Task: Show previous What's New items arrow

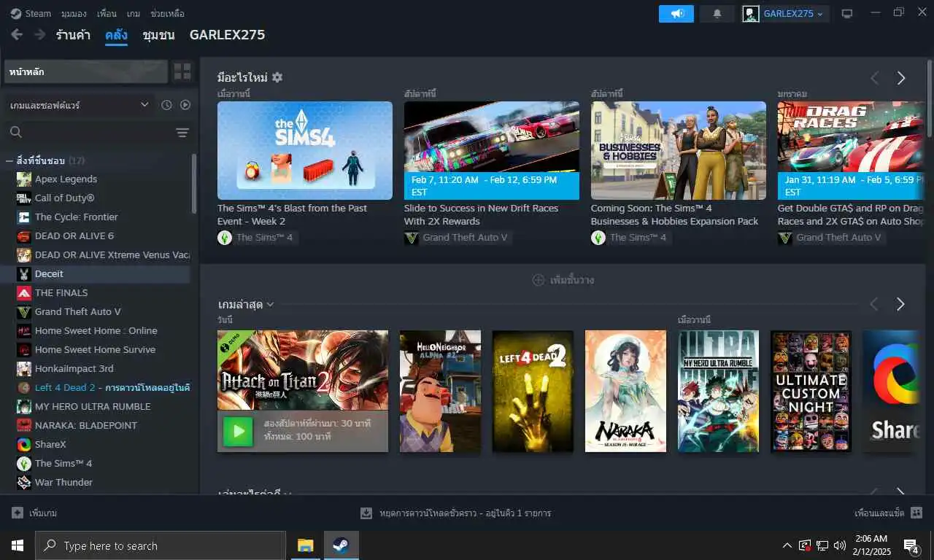Action: pos(874,78)
